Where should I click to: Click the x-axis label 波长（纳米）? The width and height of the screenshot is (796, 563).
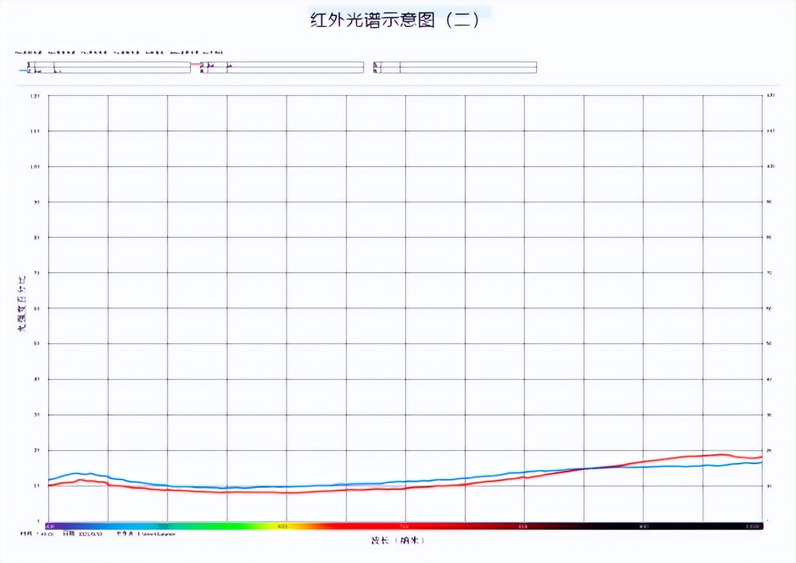click(397, 540)
